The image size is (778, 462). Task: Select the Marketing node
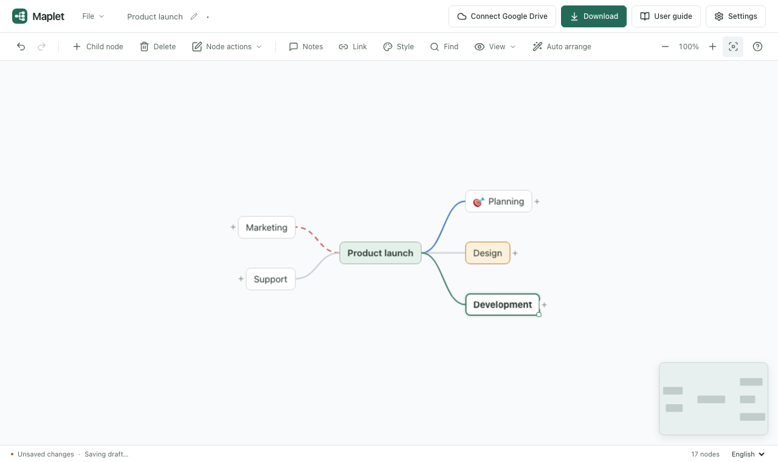[267, 227]
